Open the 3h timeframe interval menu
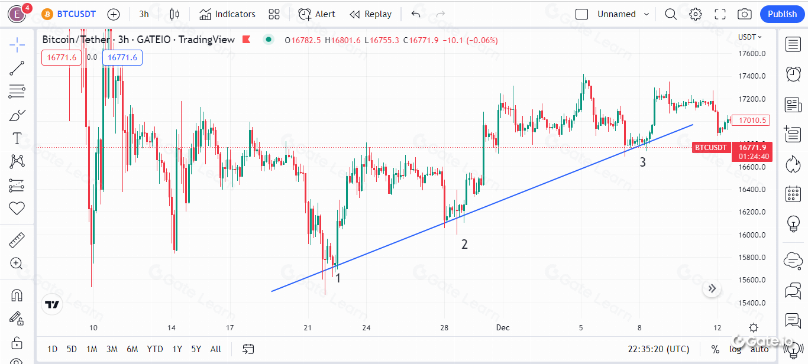 [x=144, y=14]
